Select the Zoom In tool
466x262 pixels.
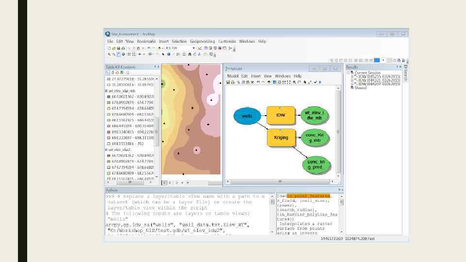(x=109, y=54)
